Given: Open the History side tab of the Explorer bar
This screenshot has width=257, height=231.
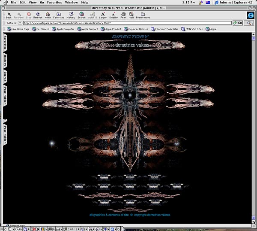Looking at the screenshot, I should [x=5, y=61].
